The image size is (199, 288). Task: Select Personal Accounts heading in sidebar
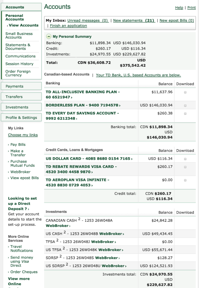coord(15,17)
